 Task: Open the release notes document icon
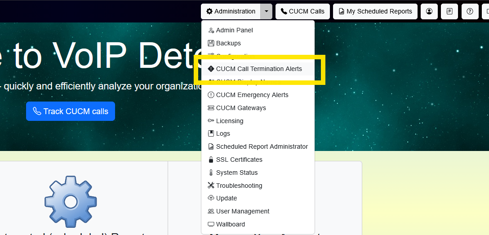point(449,12)
